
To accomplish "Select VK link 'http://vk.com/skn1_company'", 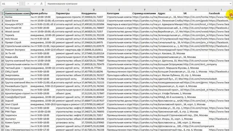I will pos(196,64).
